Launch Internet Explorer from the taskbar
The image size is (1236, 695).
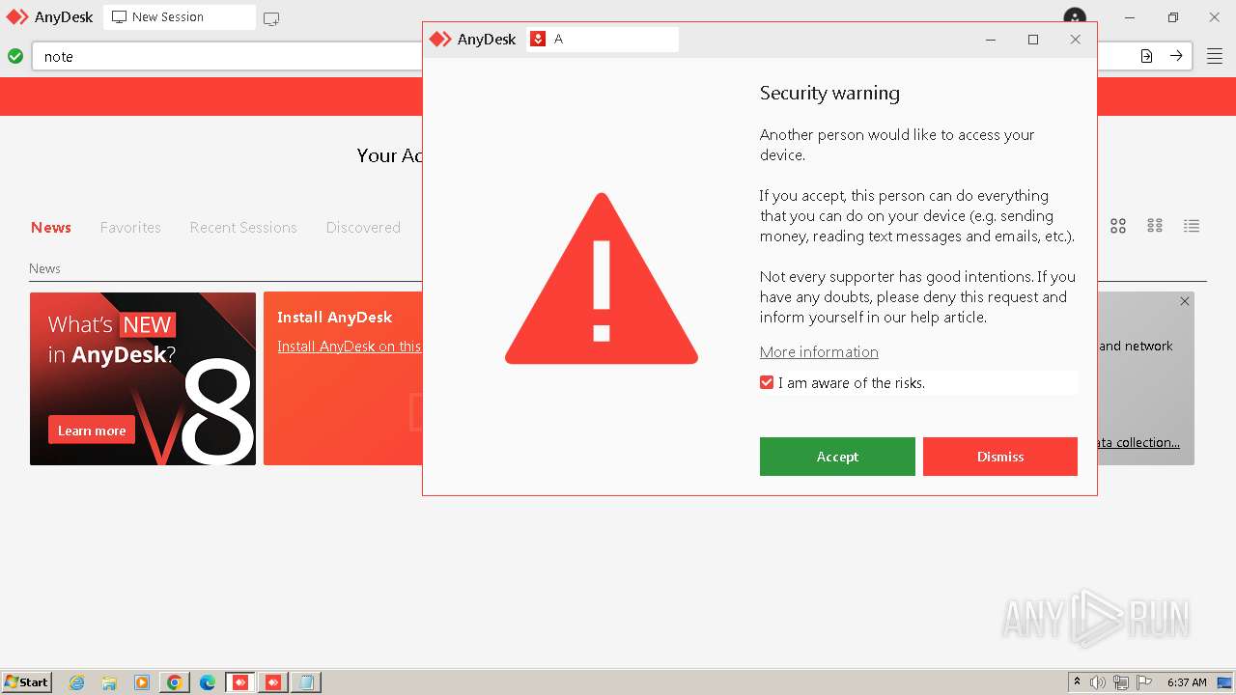click(76, 682)
